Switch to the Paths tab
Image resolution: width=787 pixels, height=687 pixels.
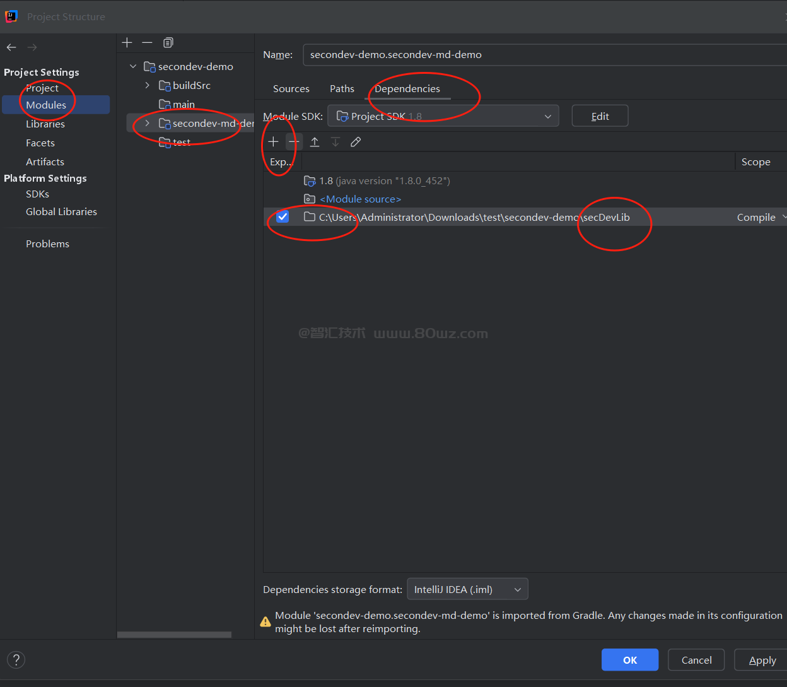[x=342, y=89]
